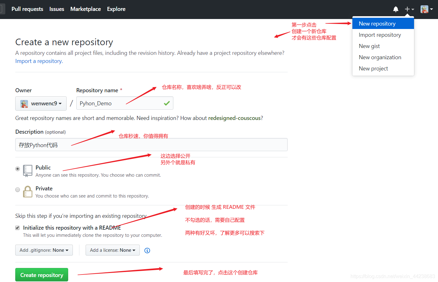Choose New organization from menu
The width and height of the screenshot is (438, 282).
tap(383, 57)
